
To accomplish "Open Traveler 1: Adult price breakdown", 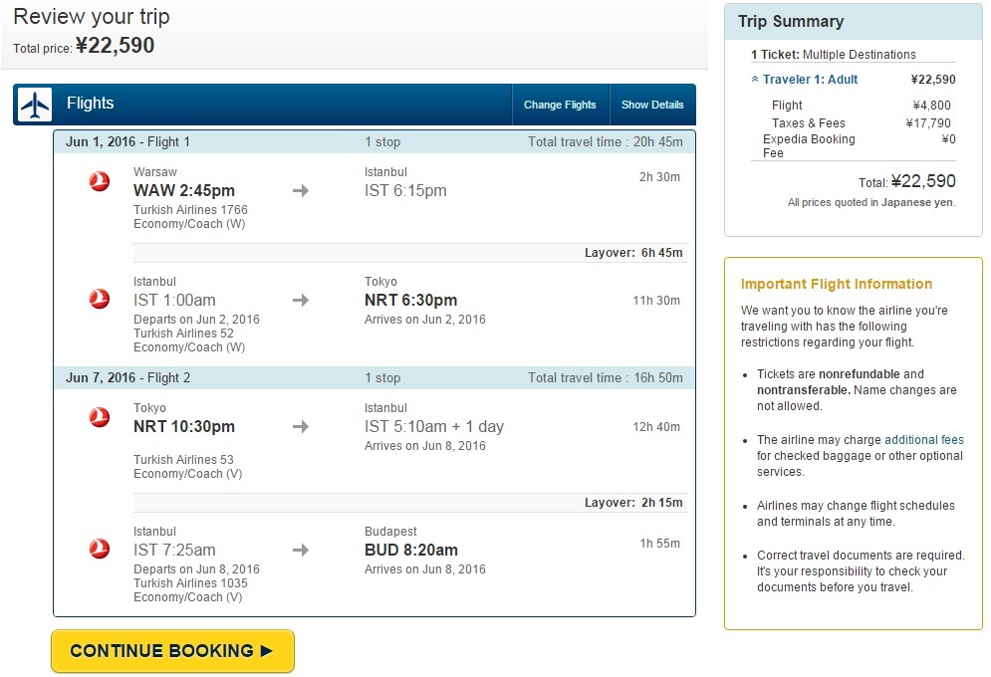I will click(x=811, y=80).
